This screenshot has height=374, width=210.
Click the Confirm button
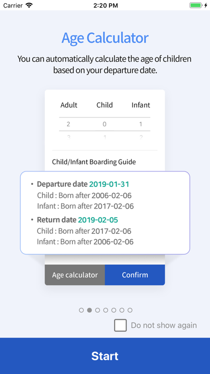tap(135, 275)
